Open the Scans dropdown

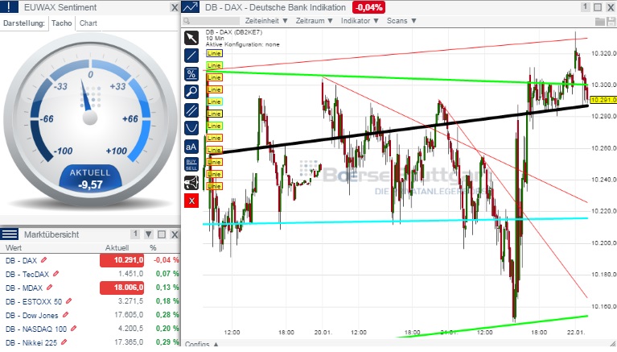point(401,21)
